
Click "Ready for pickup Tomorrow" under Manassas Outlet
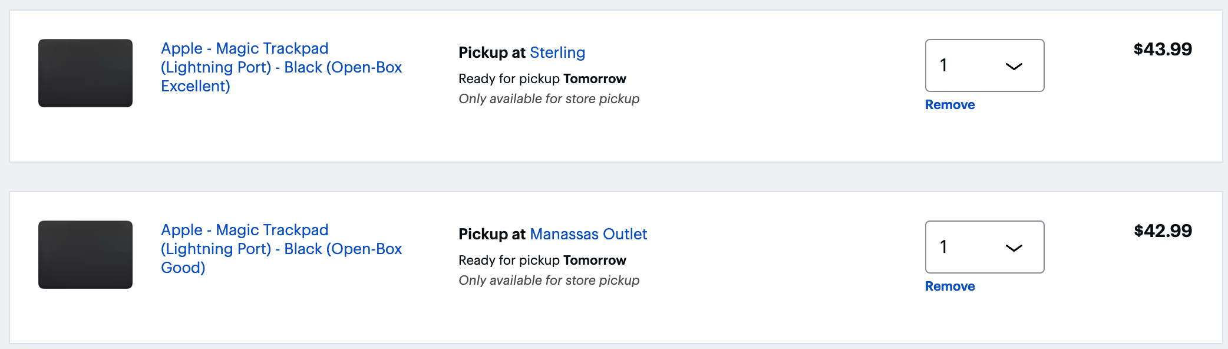pyautogui.click(x=542, y=261)
